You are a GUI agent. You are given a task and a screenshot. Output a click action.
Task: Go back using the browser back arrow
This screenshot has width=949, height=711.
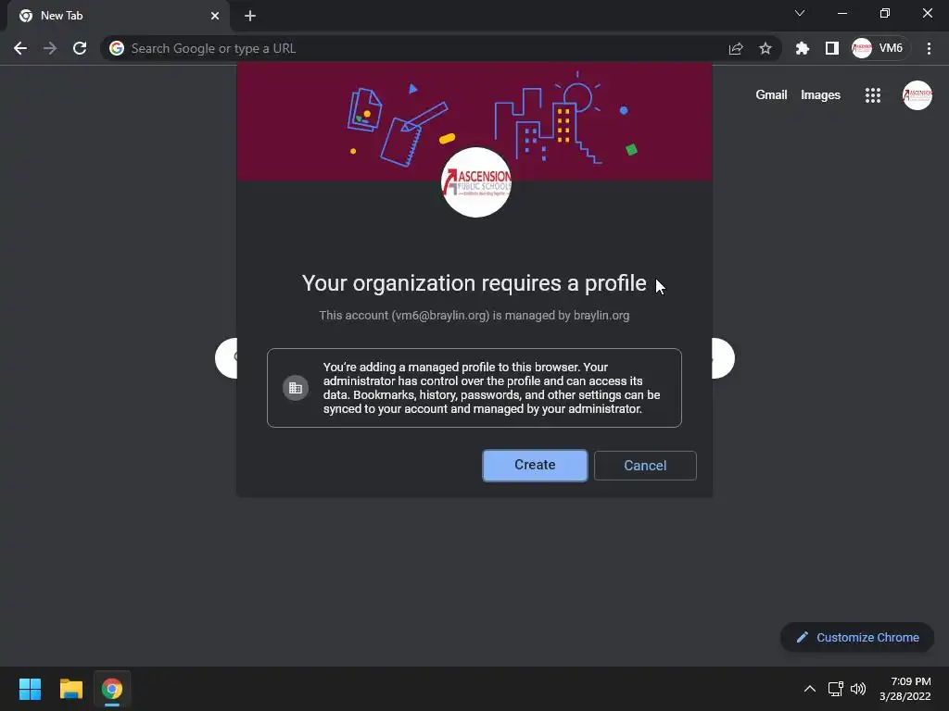click(20, 48)
